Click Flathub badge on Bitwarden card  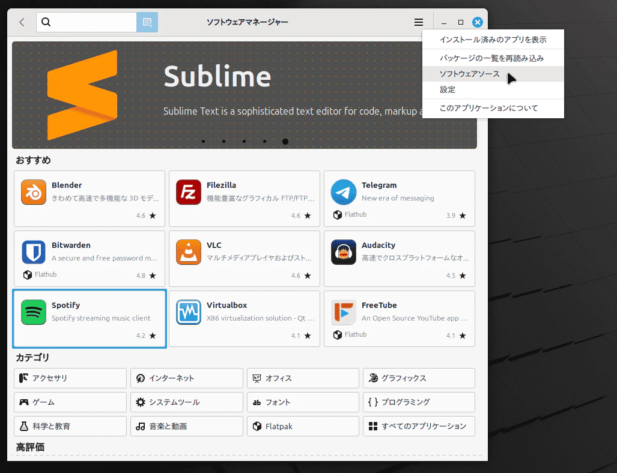[40, 274]
